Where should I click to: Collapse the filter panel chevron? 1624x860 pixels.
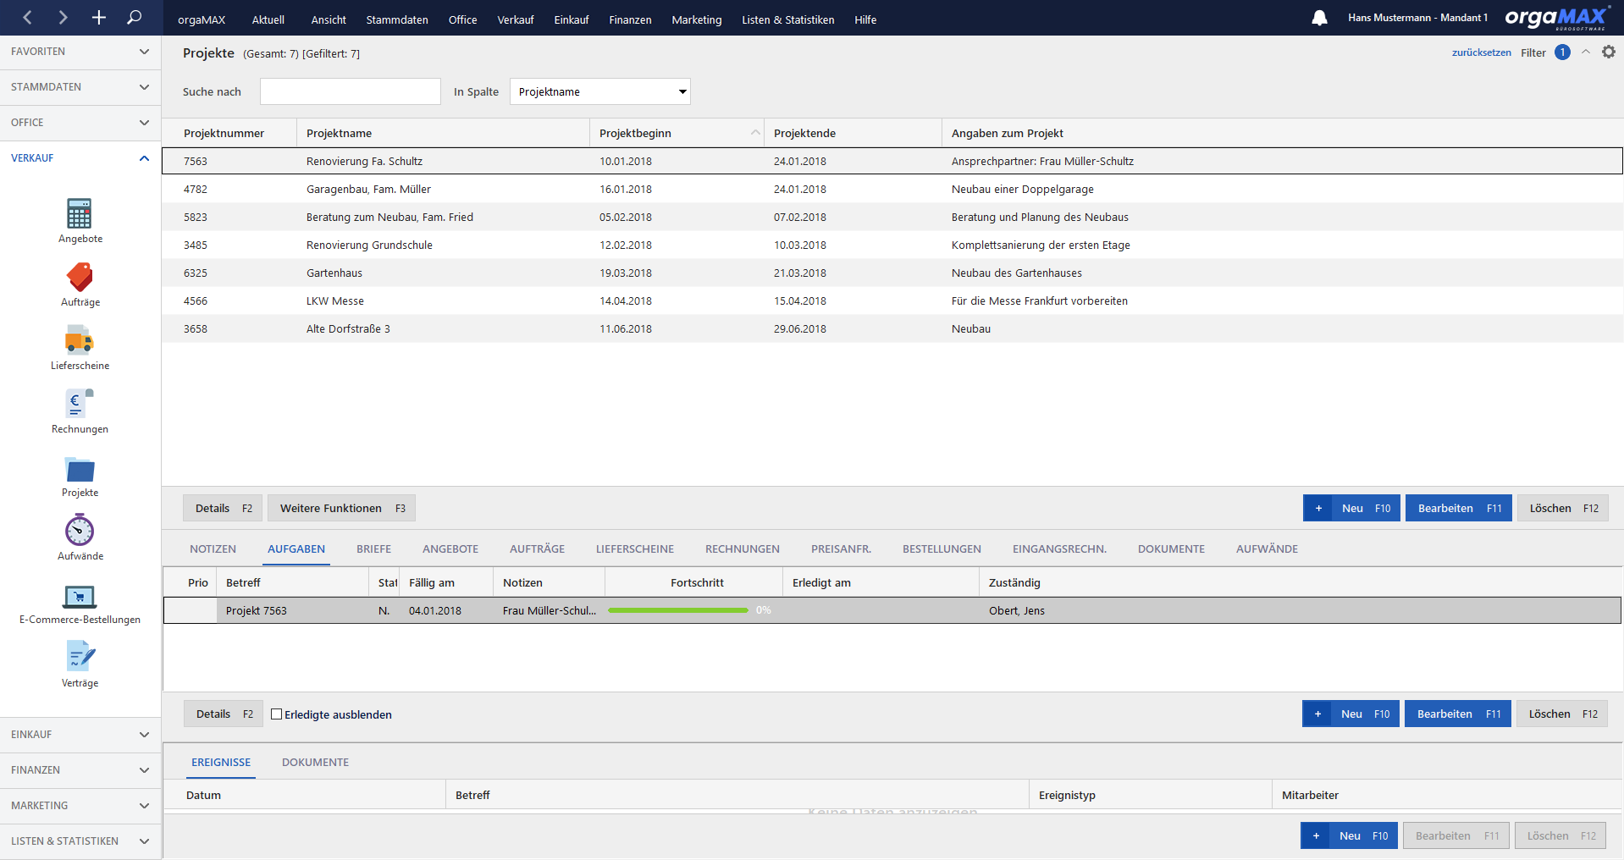click(x=1586, y=52)
